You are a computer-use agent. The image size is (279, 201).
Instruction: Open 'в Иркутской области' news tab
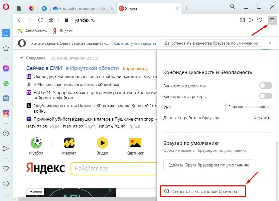click(92, 68)
